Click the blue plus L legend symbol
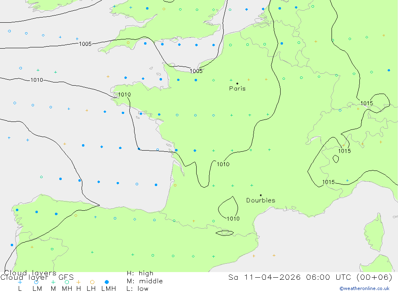 coord(20,282)
